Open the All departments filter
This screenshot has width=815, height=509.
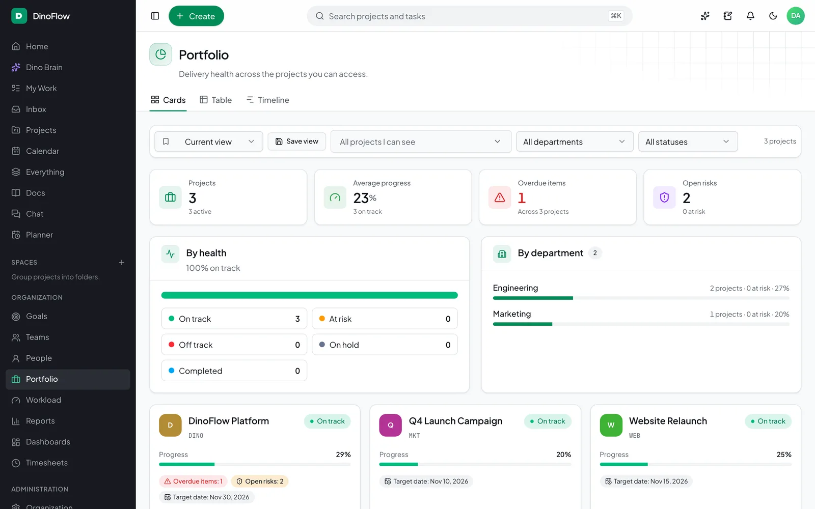point(575,142)
